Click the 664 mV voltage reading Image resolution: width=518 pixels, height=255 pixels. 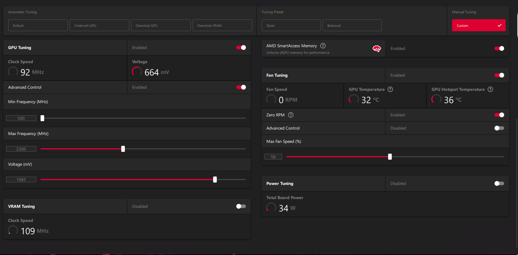click(x=157, y=72)
